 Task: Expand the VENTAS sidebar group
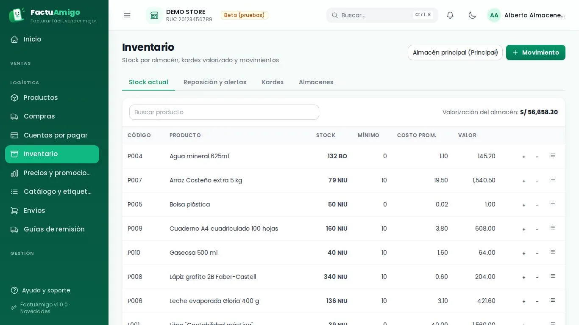tap(20, 63)
